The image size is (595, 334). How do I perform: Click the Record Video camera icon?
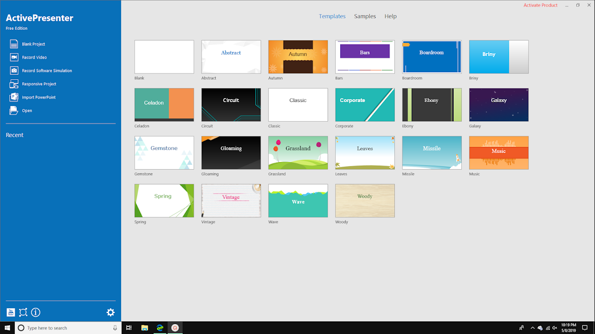pos(14,58)
